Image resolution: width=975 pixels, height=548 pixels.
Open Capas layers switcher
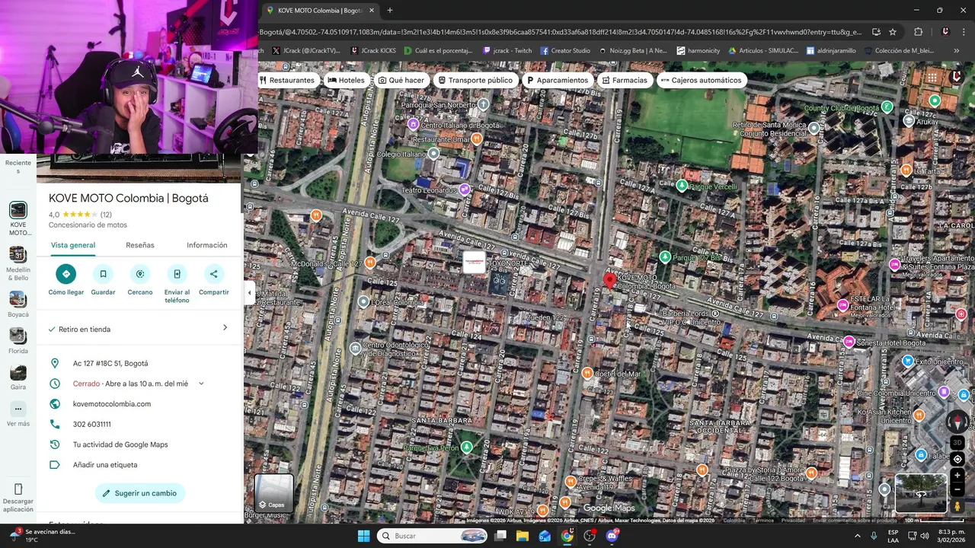click(x=273, y=493)
